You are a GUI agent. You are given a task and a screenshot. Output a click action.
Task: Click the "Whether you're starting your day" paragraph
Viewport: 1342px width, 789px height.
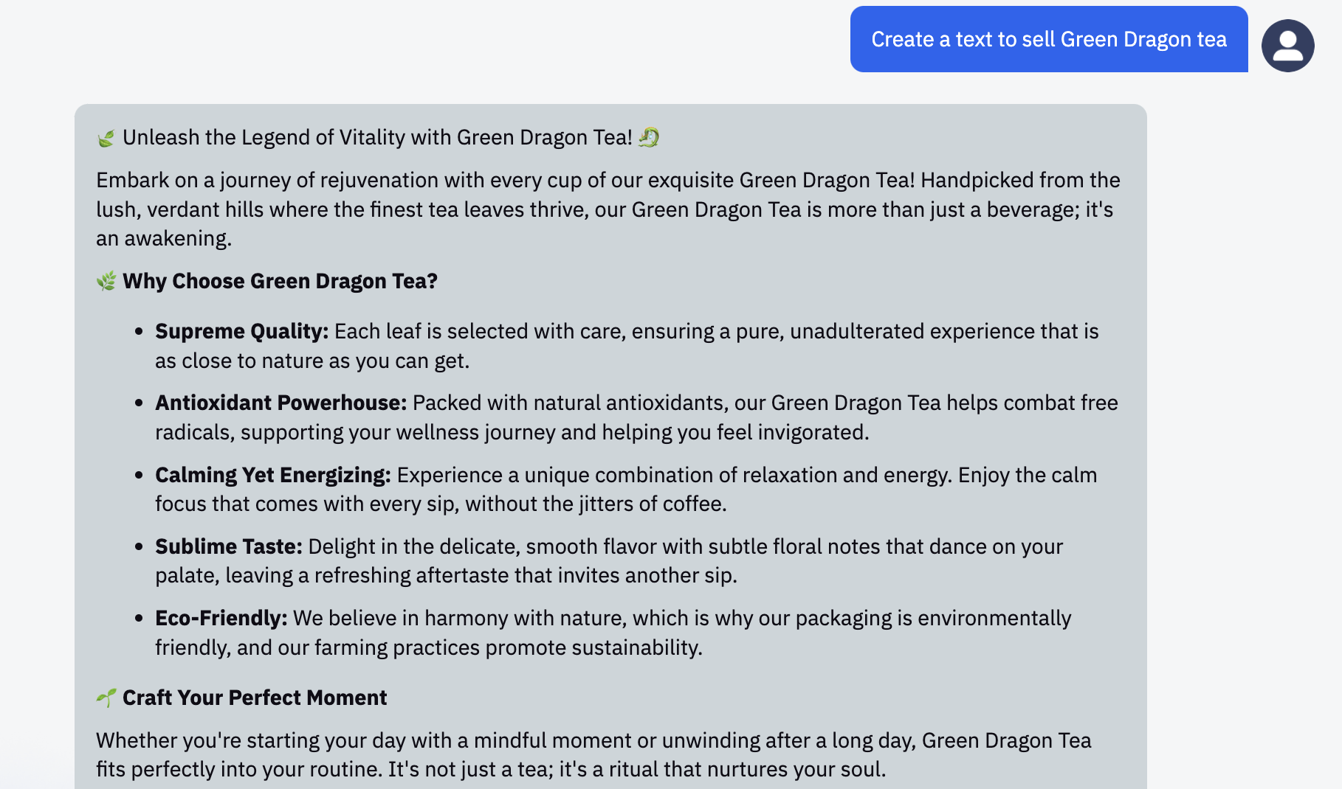click(x=591, y=755)
